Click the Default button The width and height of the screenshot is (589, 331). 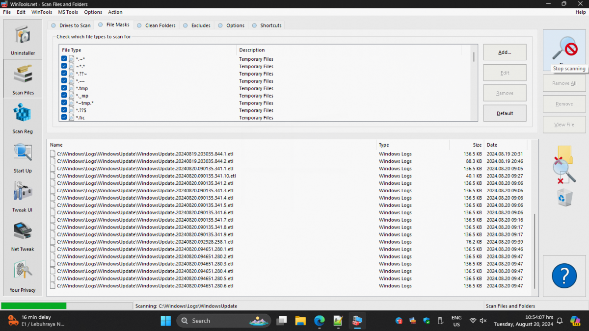click(505, 113)
